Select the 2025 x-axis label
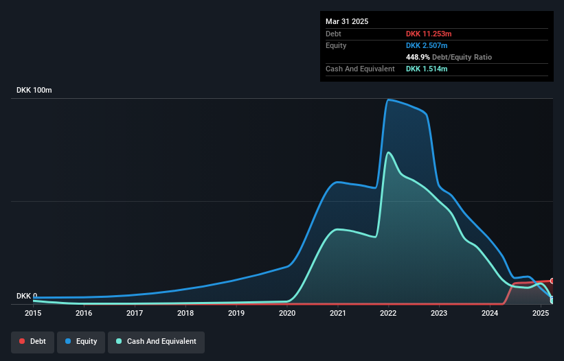Viewport: 564px width, 361px height. tap(541, 313)
